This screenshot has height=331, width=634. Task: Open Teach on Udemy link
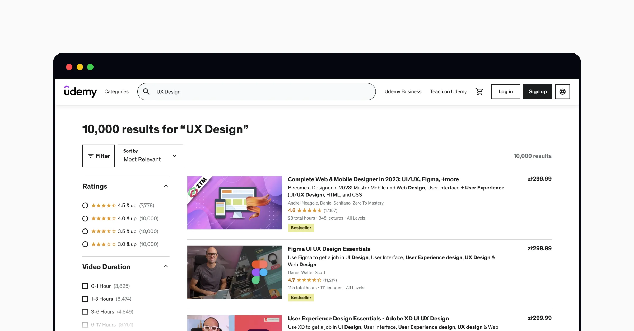point(448,91)
